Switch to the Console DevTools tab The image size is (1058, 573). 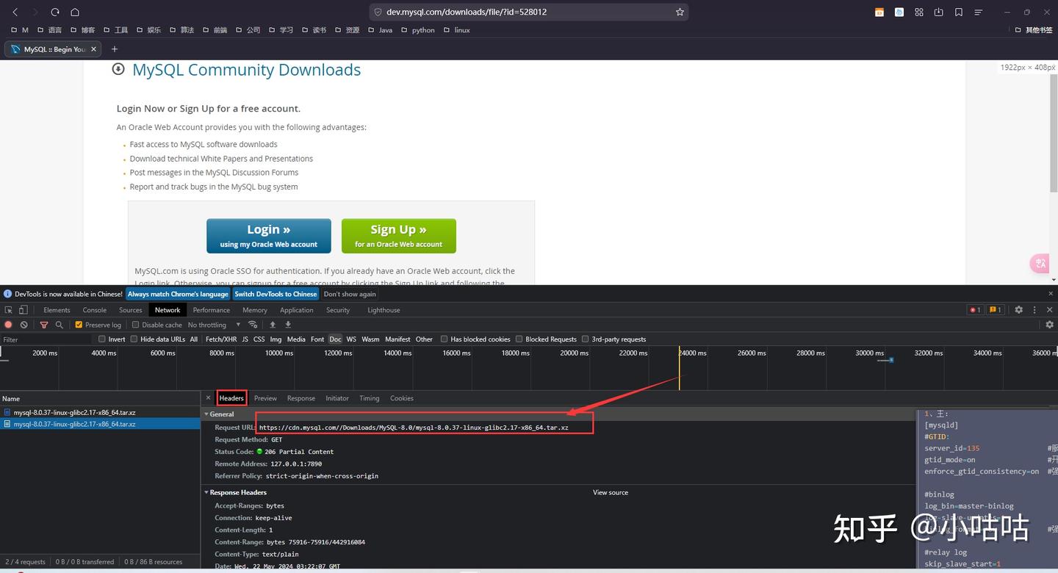(x=94, y=310)
